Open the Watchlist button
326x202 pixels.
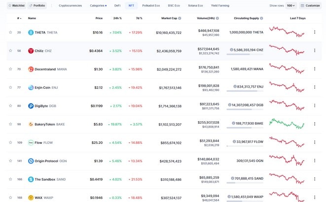click(16, 5)
